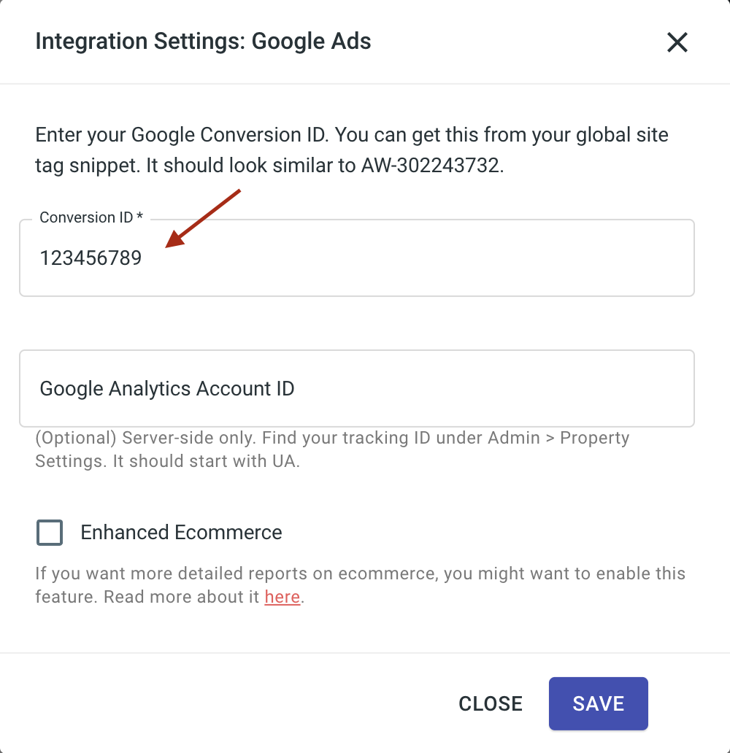Click the 'Conversion ID *' floating label

[86, 217]
